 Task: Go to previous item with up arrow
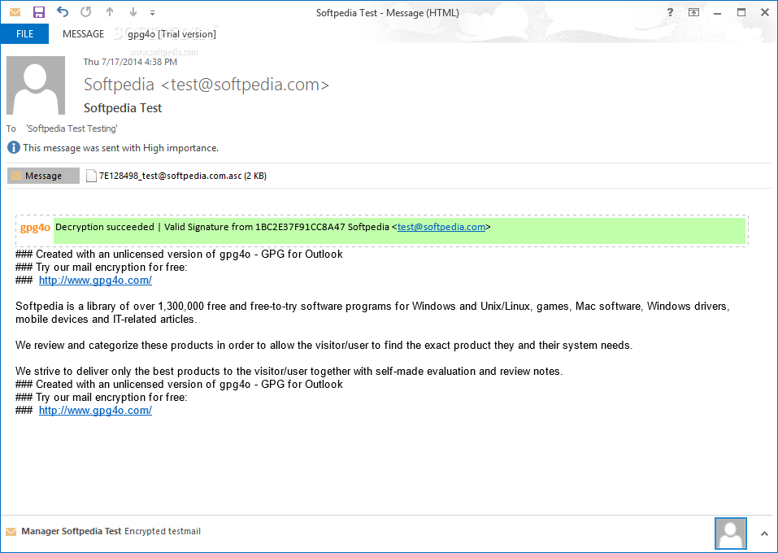coord(110,12)
